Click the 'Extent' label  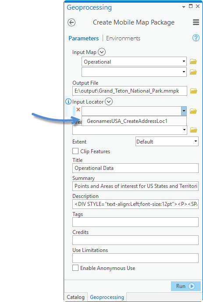click(x=79, y=142)
